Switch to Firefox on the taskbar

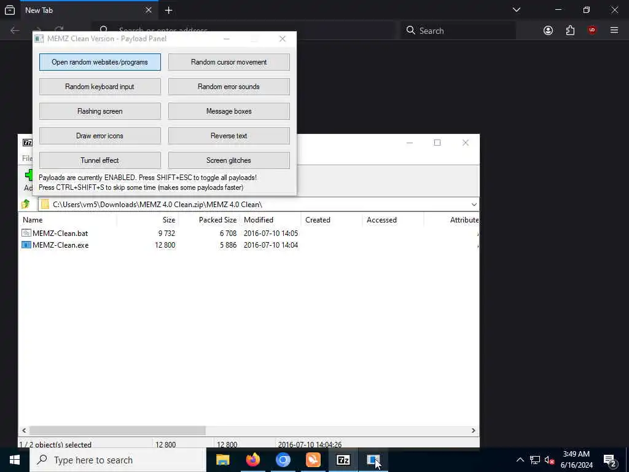pyautogui.click(x=252, y=460)
